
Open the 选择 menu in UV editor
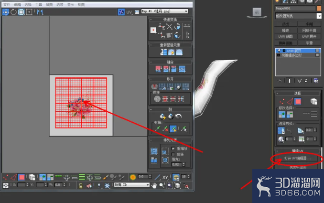pyautogui.click(x=28, y=5)
